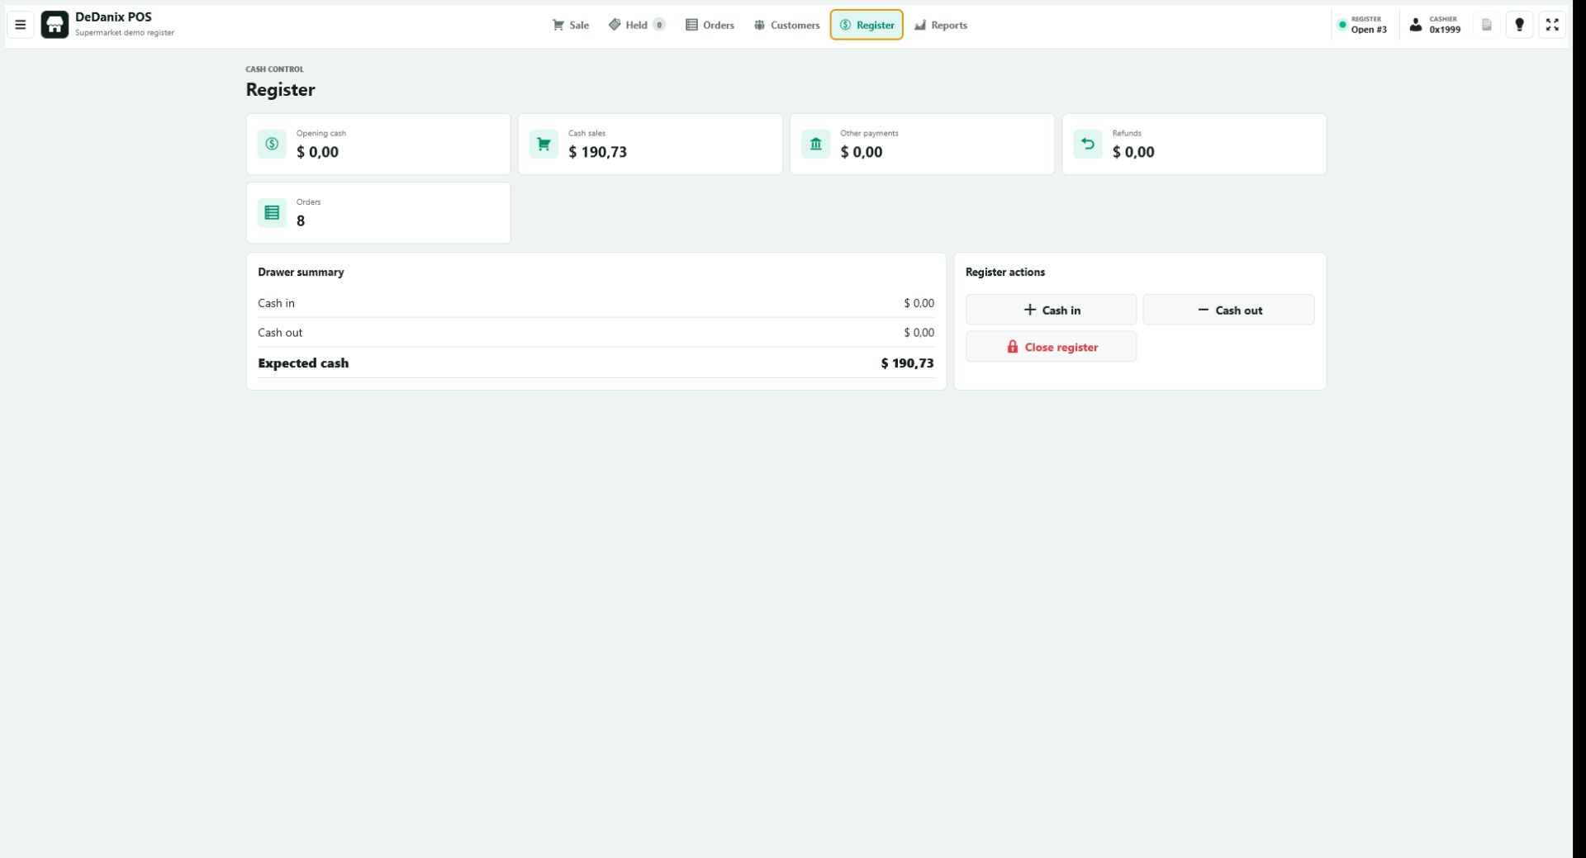Open the Reports tab
Viewport: 1586px width, 858px height.
click(941, 25)
